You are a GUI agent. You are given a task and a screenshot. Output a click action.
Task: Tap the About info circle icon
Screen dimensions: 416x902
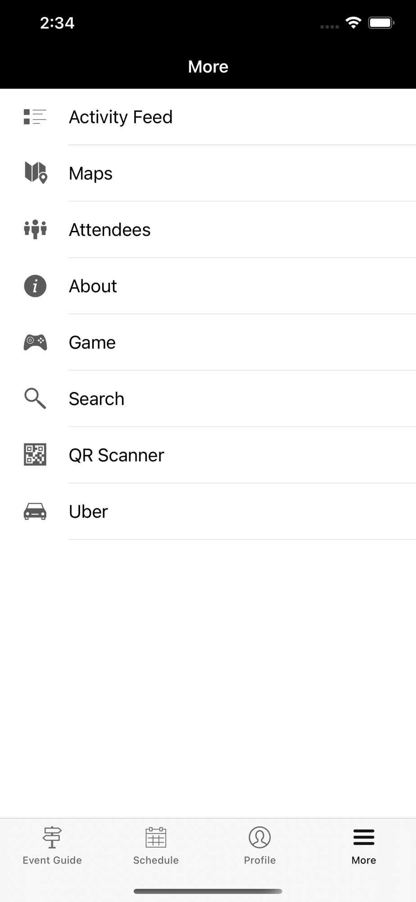[35, 286]
